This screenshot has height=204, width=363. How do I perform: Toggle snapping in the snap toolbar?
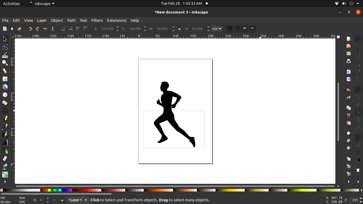(x=358, y=39)
